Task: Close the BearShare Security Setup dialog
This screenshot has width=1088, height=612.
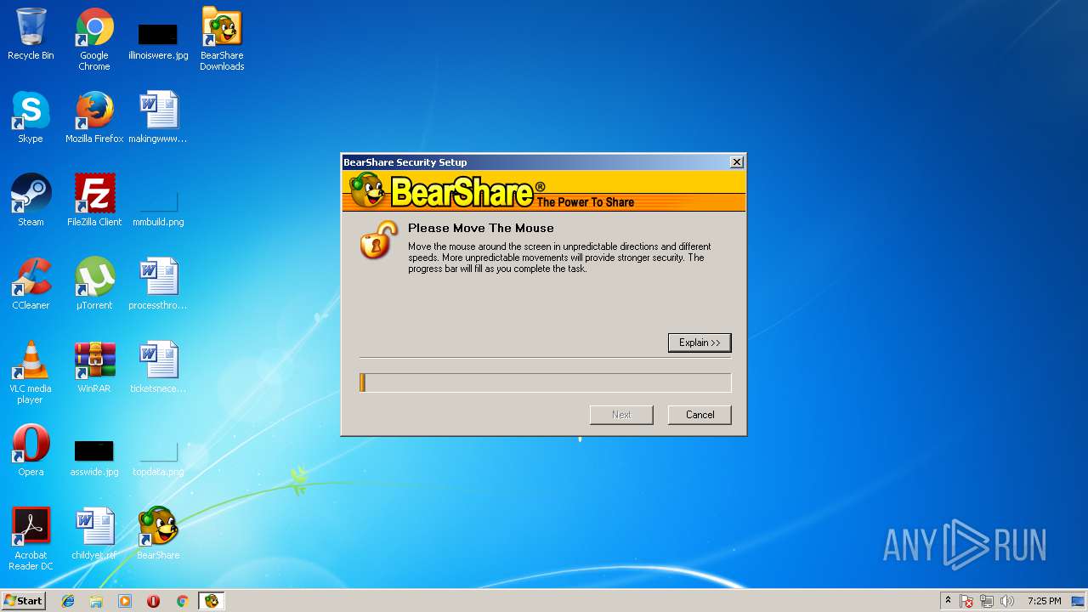Action: click(737, 162)
